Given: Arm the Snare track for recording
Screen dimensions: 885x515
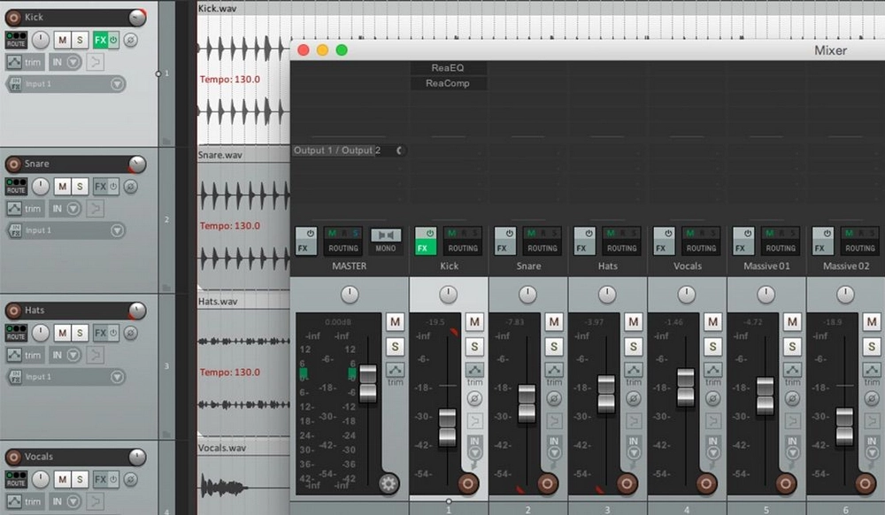Looking at the screenshot, I should tap(13, 165).
